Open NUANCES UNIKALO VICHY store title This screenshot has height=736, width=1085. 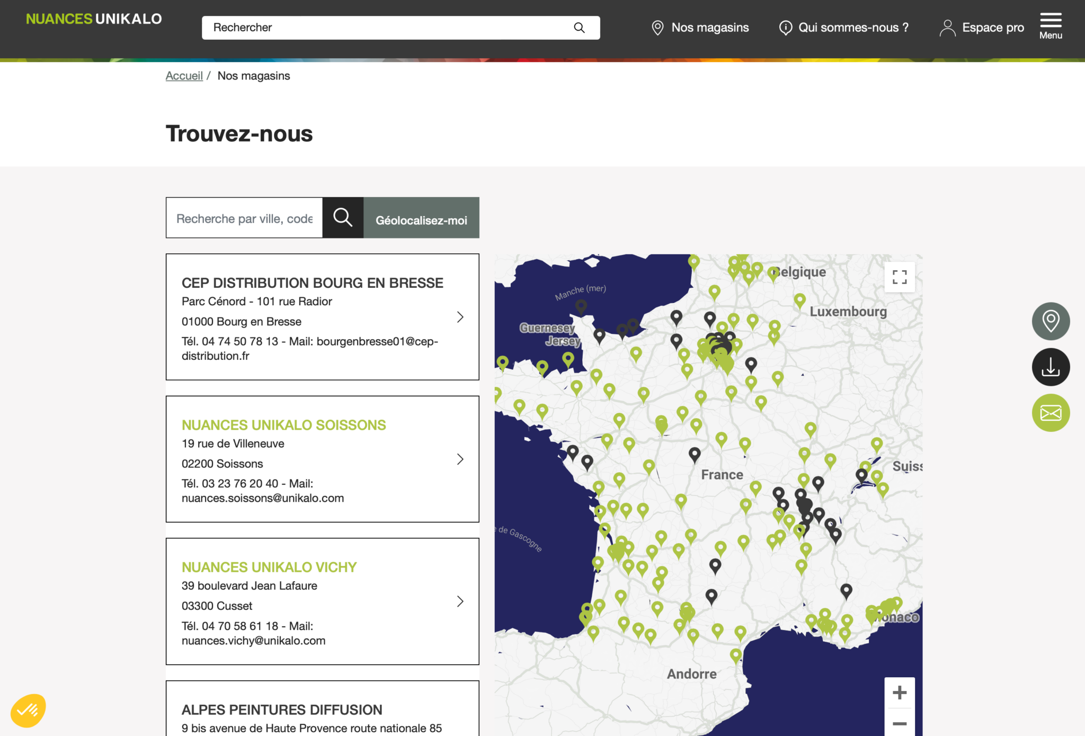pos(269,567)
